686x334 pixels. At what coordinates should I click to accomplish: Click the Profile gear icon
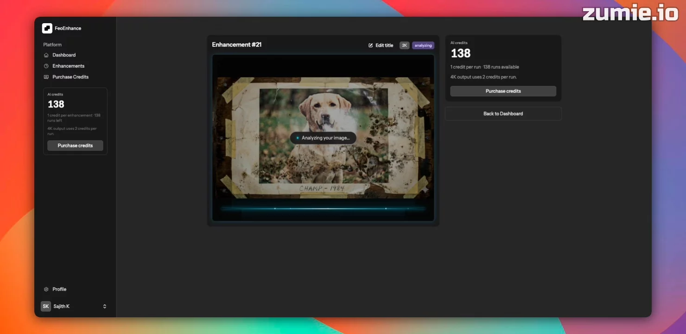pyautogui.click(x=46, y=289)
